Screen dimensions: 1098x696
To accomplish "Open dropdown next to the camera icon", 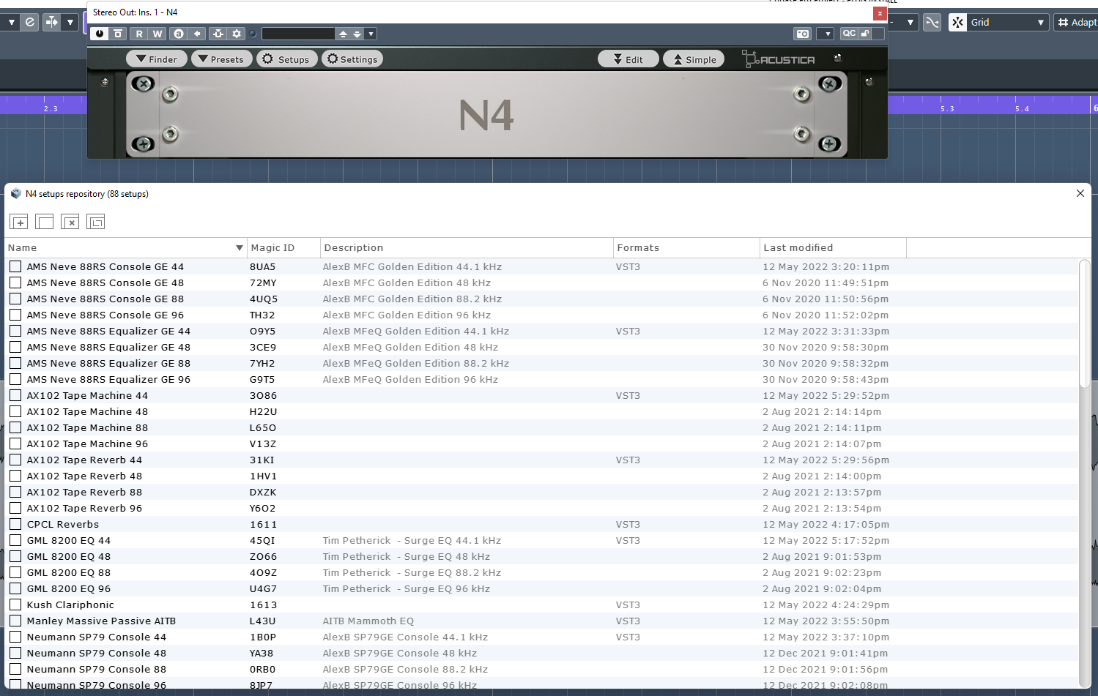I will pyautogui.click(x=826, y=34).
